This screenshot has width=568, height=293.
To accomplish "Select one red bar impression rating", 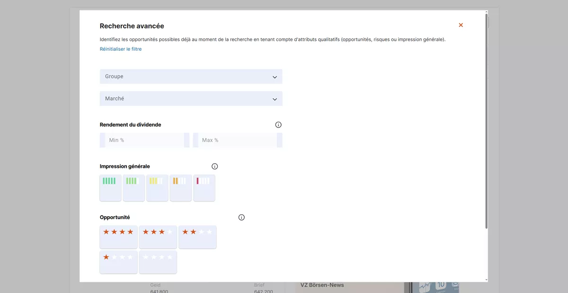I will 204,188.
